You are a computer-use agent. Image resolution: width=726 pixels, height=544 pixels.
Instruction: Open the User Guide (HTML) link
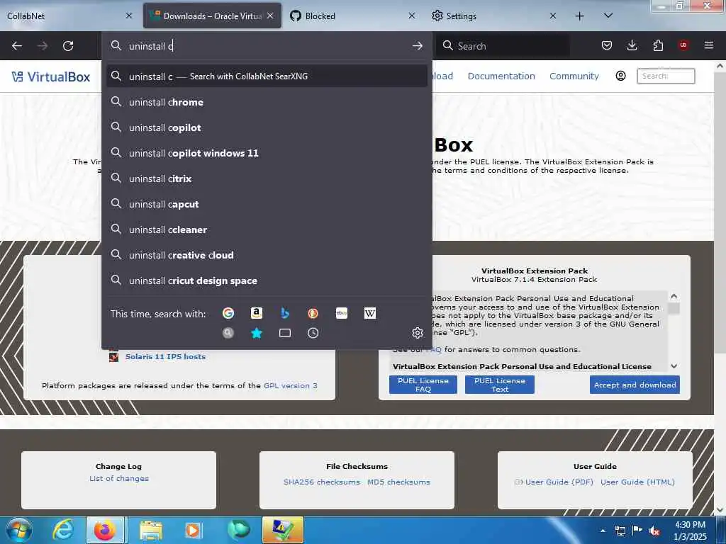coord(637,482)
